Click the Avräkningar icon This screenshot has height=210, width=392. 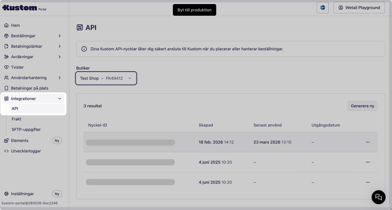click(6, 57)
